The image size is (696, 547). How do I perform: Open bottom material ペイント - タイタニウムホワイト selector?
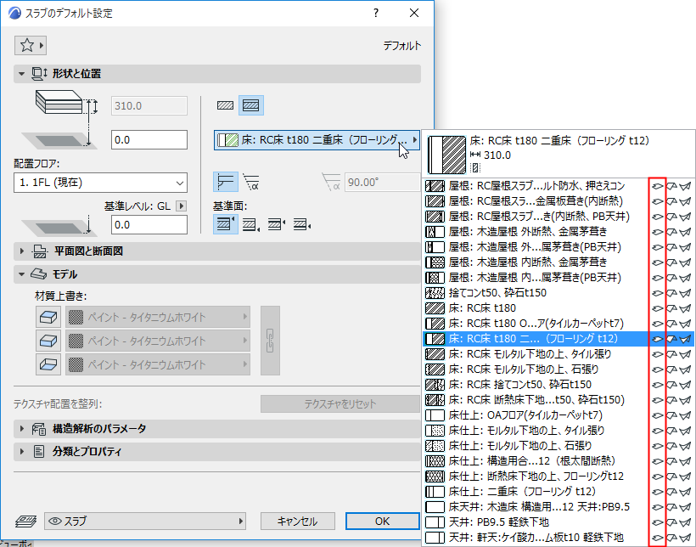(x=158, y=364)
